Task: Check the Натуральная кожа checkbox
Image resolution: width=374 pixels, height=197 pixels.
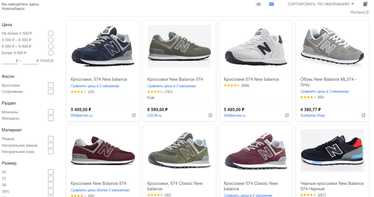Action: [51, 152]
